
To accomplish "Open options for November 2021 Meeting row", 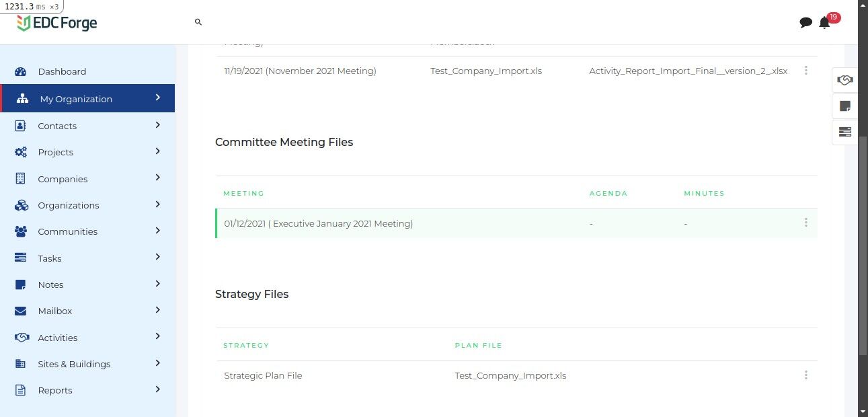I will 805,71.
